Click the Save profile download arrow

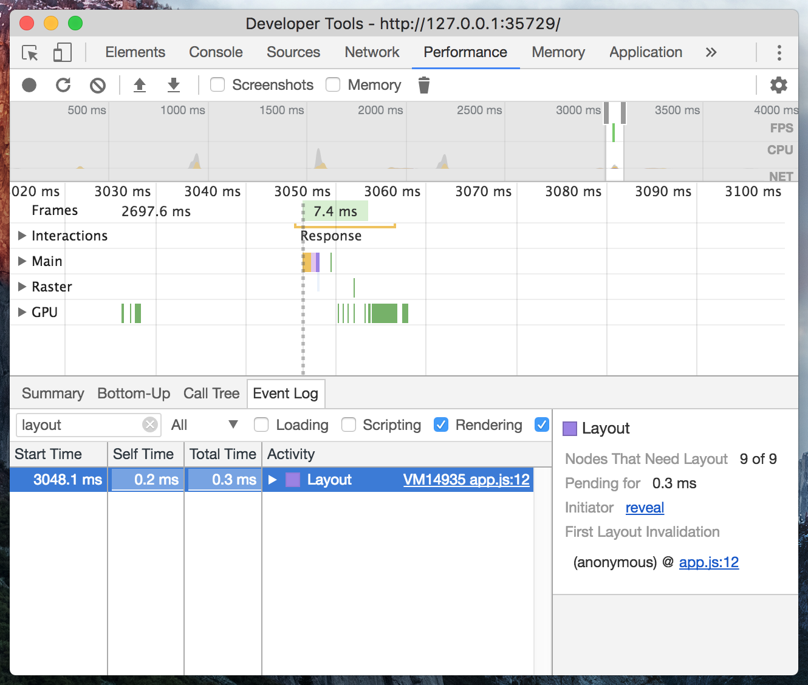(174, 85)
